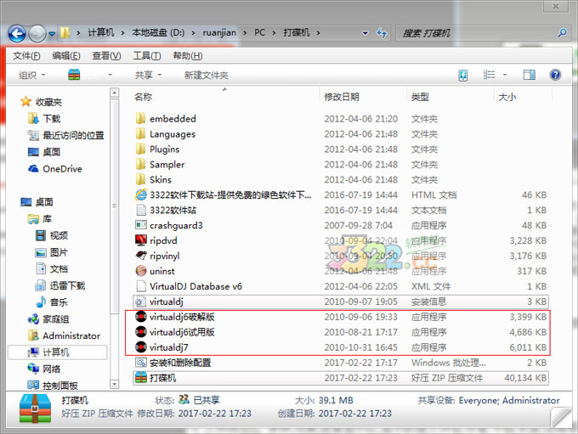Screen dimensions: 578x434
Task: Select the 3322软件站 text file
Action: (x=166, y=210)
